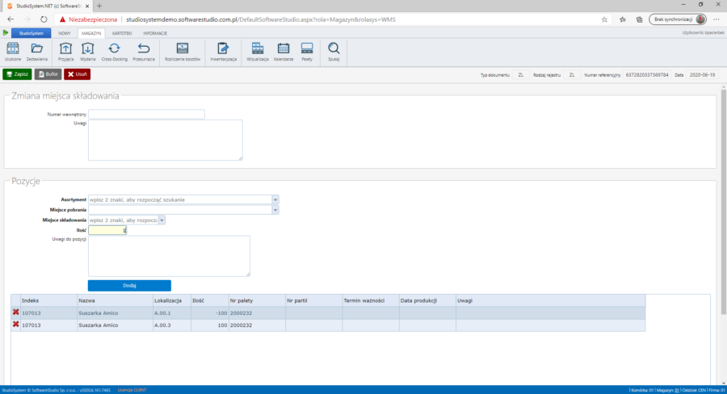Click the green Zapisz button
The image size is (727, 394).
[x=17, y=74]
